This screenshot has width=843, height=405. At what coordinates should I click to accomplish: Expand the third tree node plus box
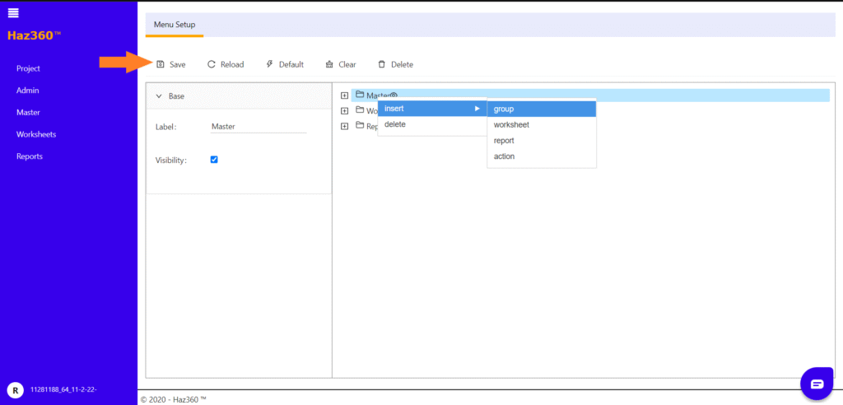[x=345, y=127]
